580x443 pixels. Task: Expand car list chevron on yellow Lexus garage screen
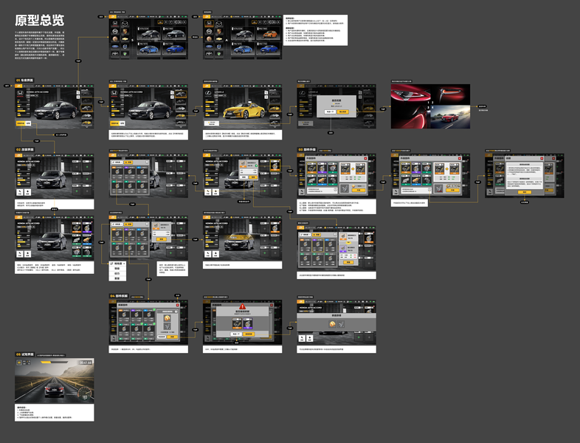click(275, 127)
